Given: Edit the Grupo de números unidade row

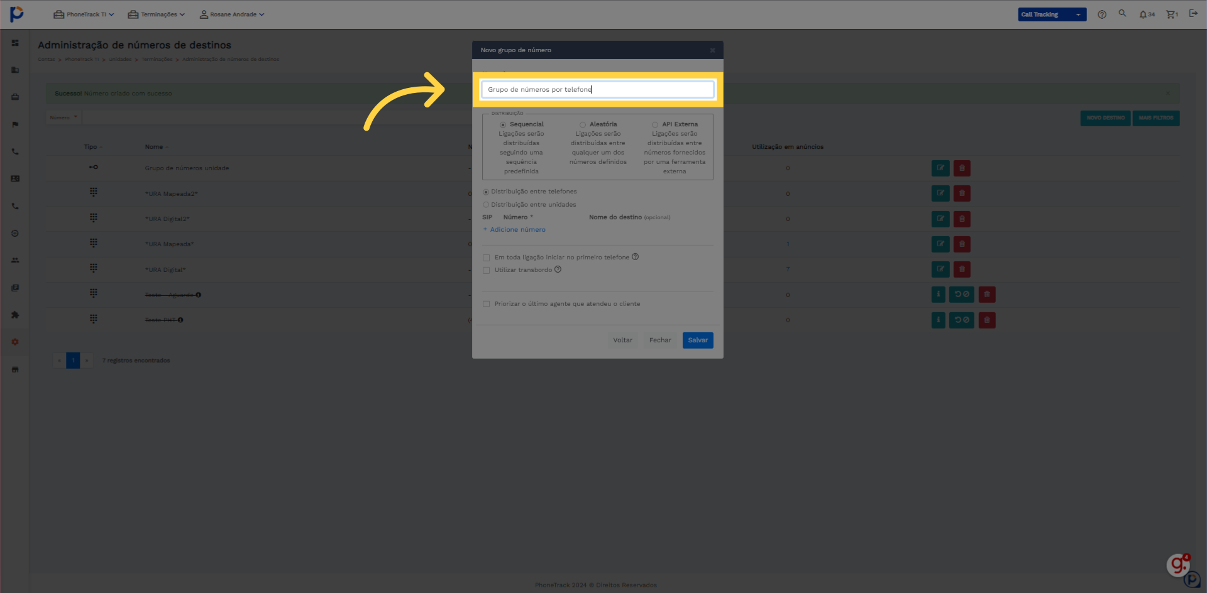Looking at the screenshot, I should [940, 168].
